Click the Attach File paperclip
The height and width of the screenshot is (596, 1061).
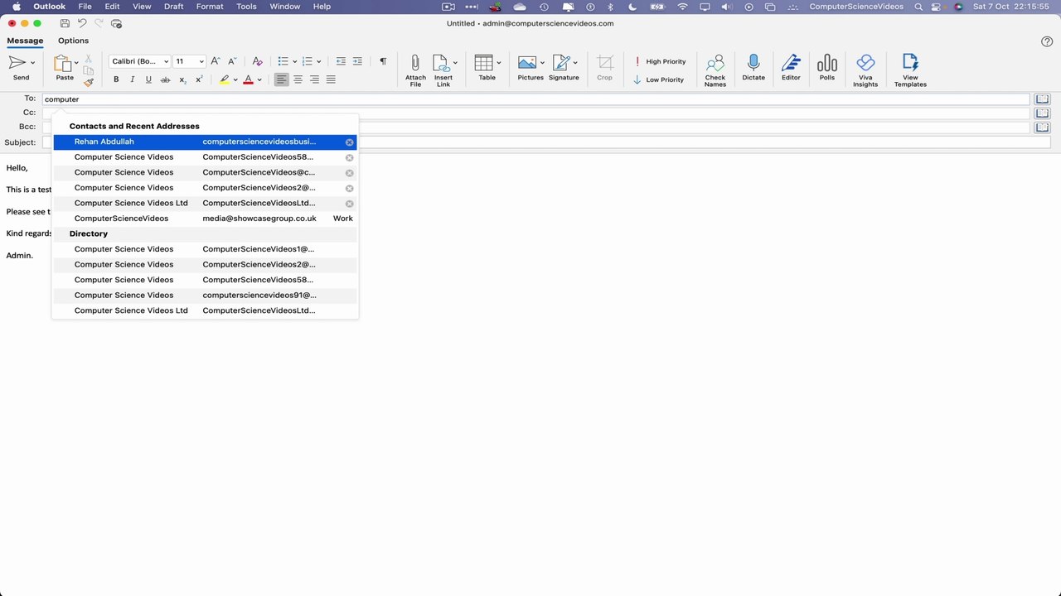[415, 64]
